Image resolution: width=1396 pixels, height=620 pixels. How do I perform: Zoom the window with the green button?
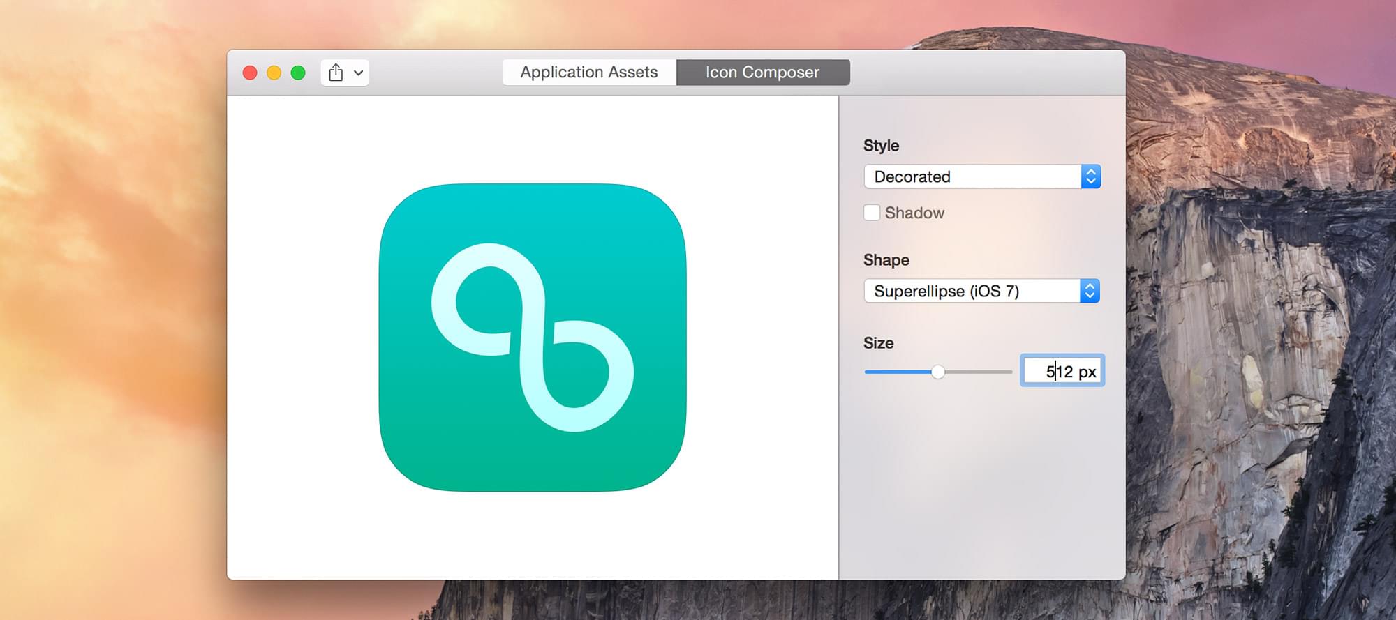tap(298, 73)
